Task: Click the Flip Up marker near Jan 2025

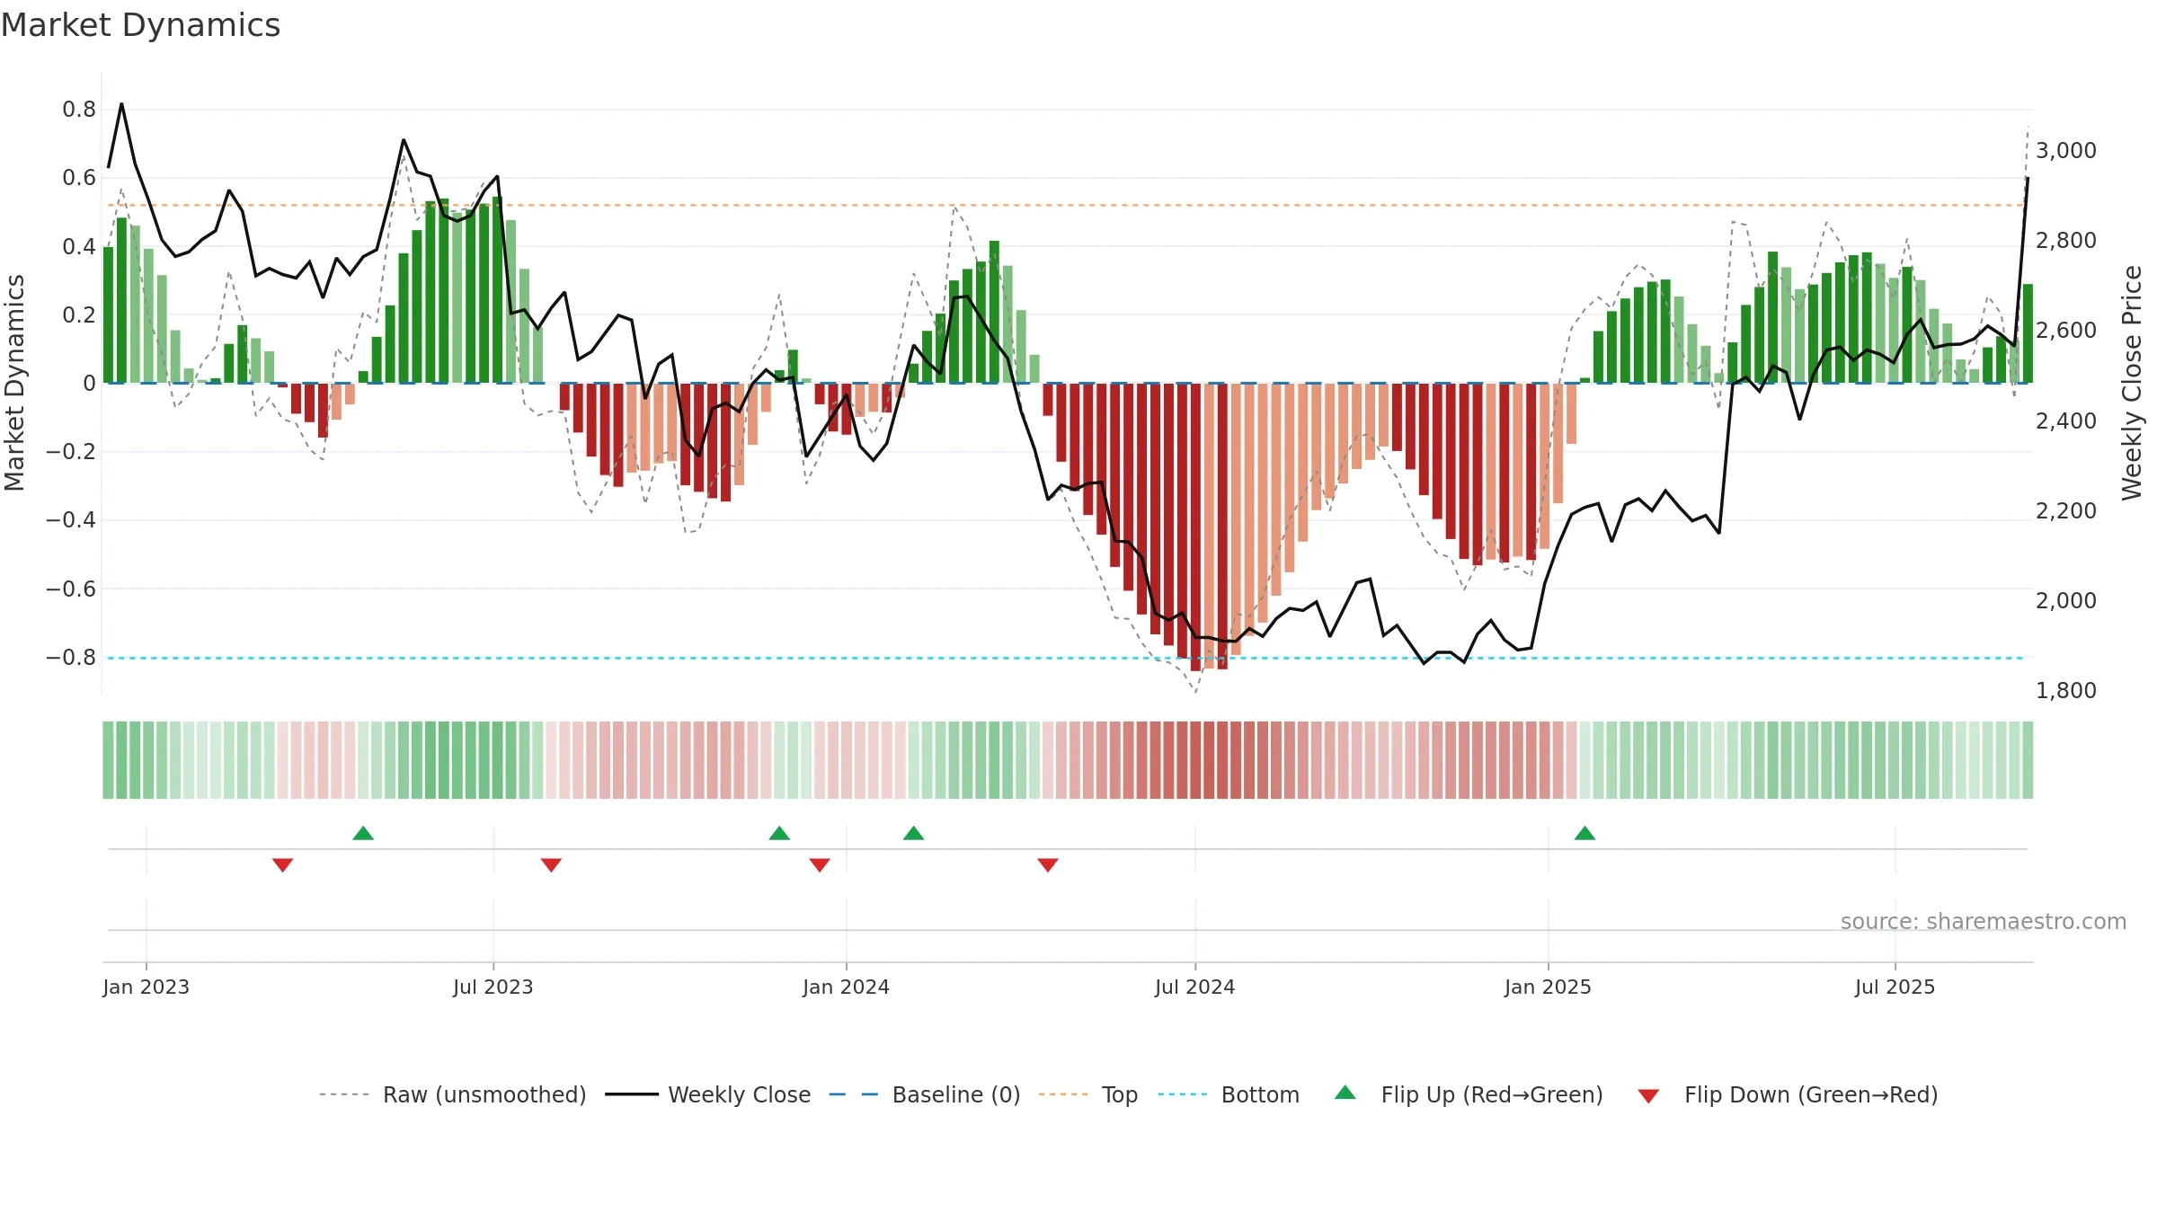Action: click(x=1584, y=833)
